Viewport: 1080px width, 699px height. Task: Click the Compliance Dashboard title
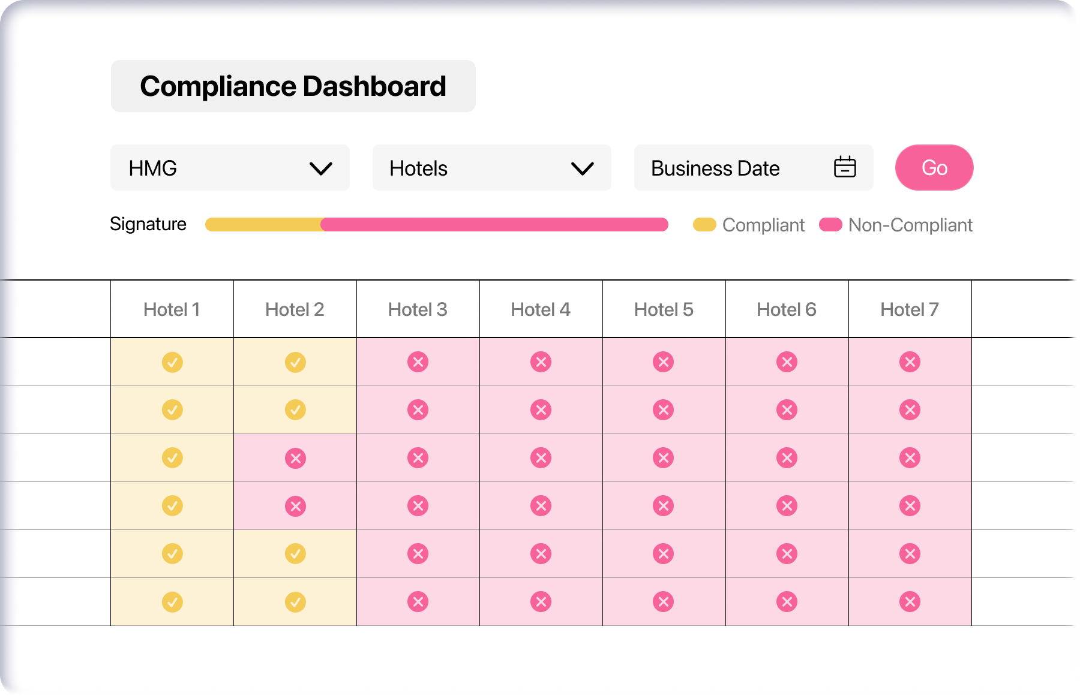click(x=293, y=86)
